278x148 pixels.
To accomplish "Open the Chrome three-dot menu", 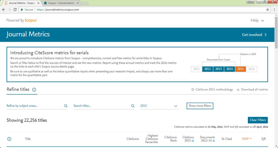I will click(x=274, y=9).
